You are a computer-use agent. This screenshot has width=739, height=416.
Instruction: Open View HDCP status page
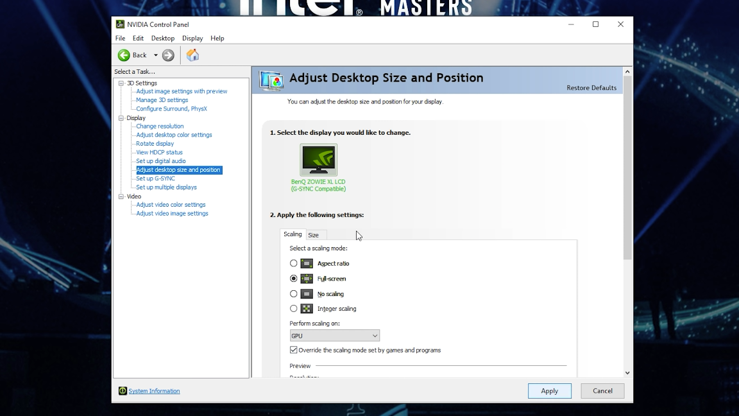pyautogui.click(x=159, y=152)
